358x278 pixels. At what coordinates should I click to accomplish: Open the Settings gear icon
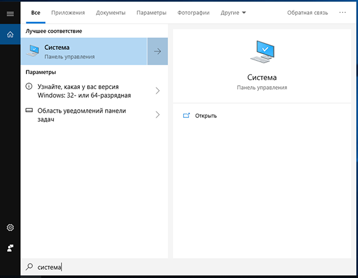[x=10, y=228]
